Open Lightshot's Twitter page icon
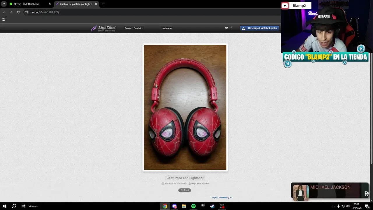This screenshot has height=210, width=373. point(226,28)
